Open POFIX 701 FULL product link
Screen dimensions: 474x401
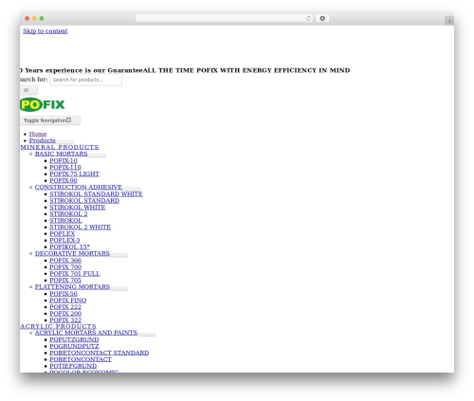(75, 274)
